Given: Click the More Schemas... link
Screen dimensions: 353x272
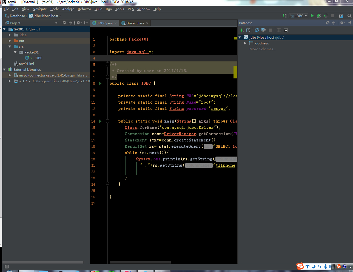Looking at the screenshot, I should pyautogui.click(x=262, y=49).
